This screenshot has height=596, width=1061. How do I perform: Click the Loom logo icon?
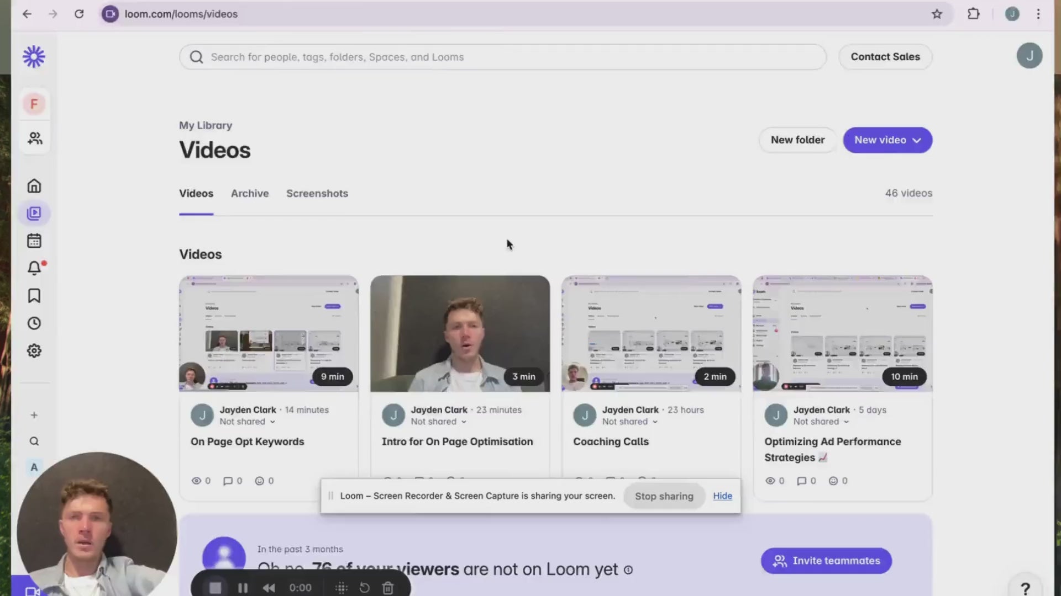pyautogui.click(x=34, y=56)
